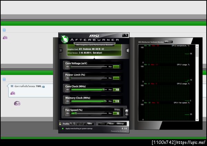Click the driver version '7.14.10.0911, Catalyst' text
This screenshot has height=146, width=207.
click(90, 53)
